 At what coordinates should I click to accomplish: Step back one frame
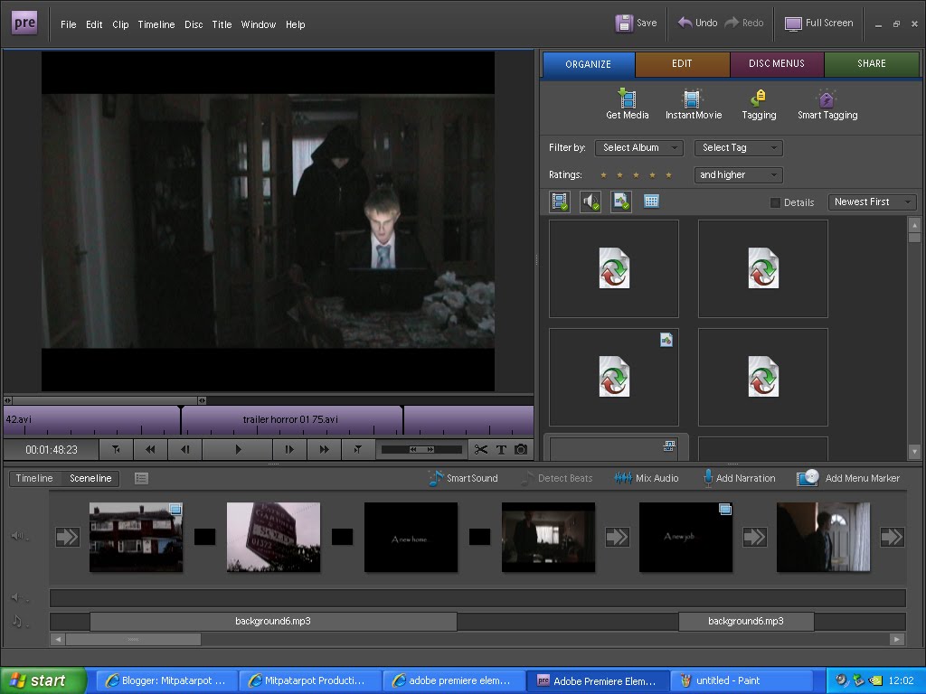[x=184, y=450]
